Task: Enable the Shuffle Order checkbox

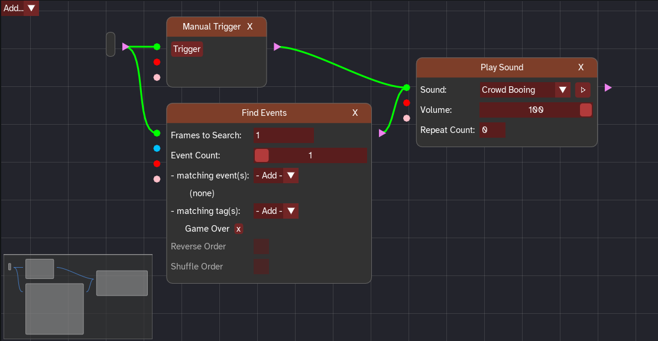Action: [261, 267]
